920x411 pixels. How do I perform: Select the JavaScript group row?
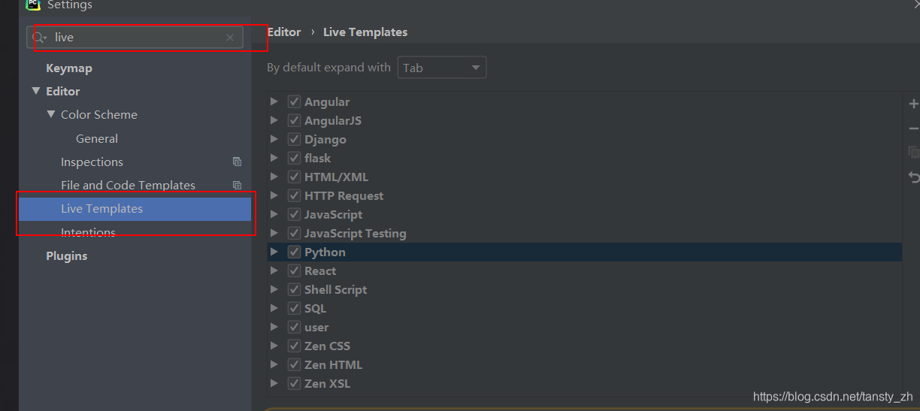pos(585,214)
